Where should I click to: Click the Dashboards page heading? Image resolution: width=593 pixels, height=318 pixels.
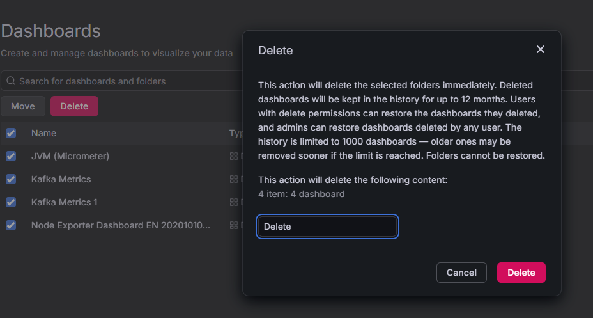(50, 31)
